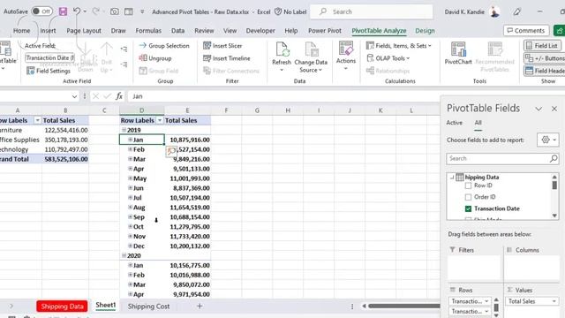Open Total Sales dropdown in Values area
Screen dimensions: 565x318
click(554, 301)
